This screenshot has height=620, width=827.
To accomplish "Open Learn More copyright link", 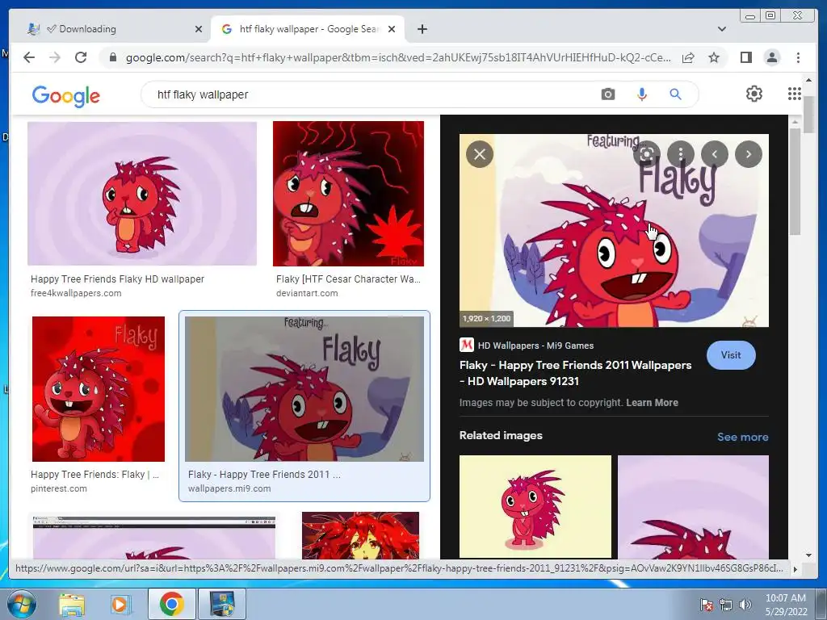I will tap(652, 402).
